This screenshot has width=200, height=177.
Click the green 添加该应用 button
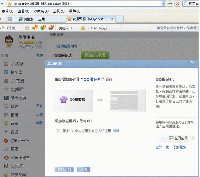click(x=95, y=55)
